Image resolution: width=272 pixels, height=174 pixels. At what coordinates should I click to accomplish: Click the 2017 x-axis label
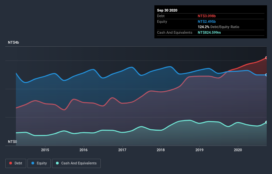(122, 150)
